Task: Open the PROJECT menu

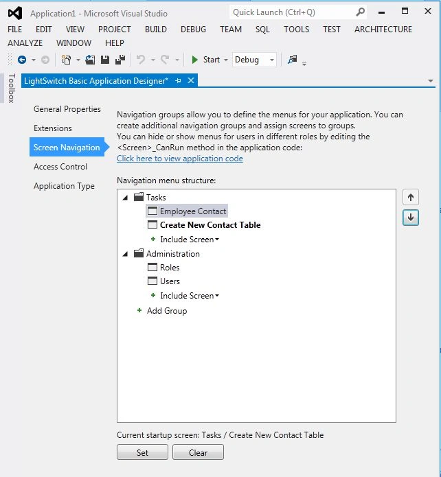Action: tap(115, 30)
